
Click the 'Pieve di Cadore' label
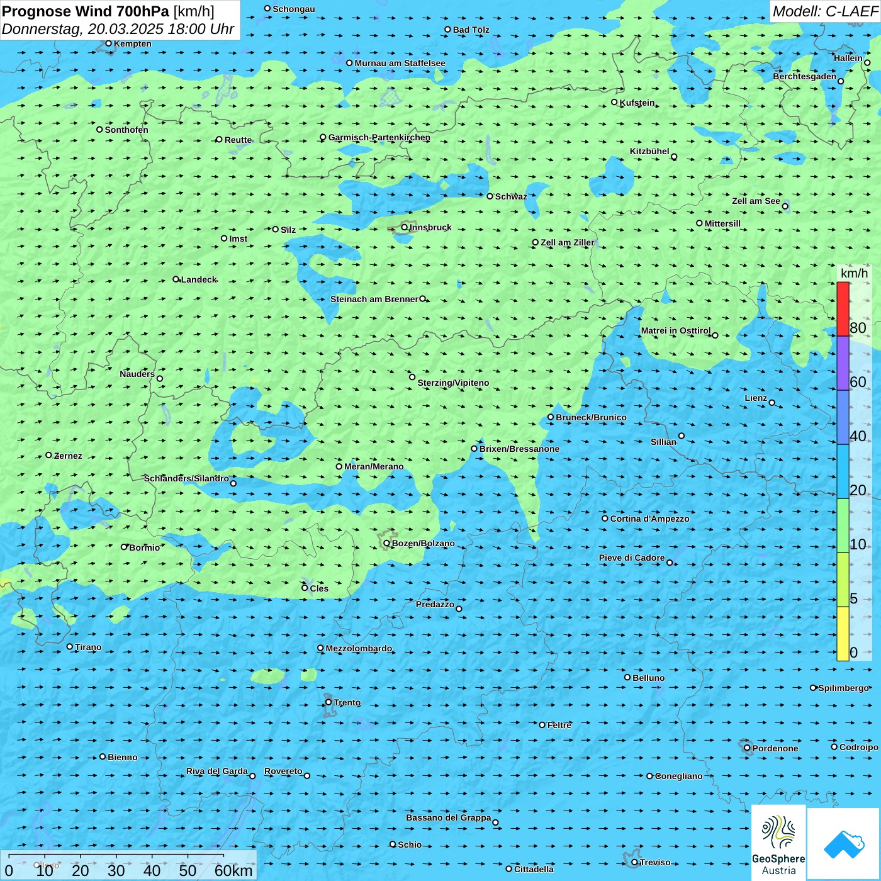pyautogui.click(x=632, y=558)
